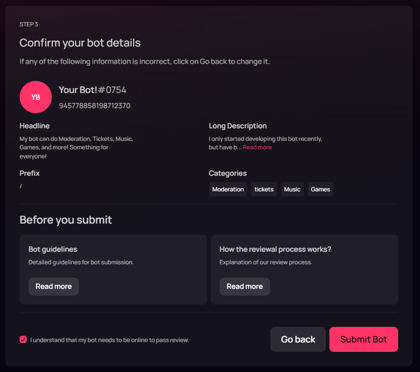
Task: Click the Prefix heading
Action: (x=29, y=173)
